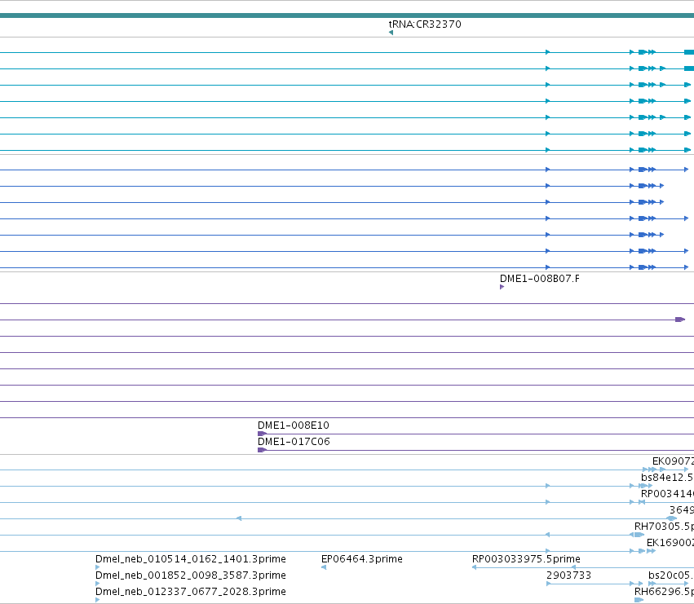Select the purple exon block under DME1-008E10
Screen dimensions: 694x604
pyautogui.click(x=262, y=434)
